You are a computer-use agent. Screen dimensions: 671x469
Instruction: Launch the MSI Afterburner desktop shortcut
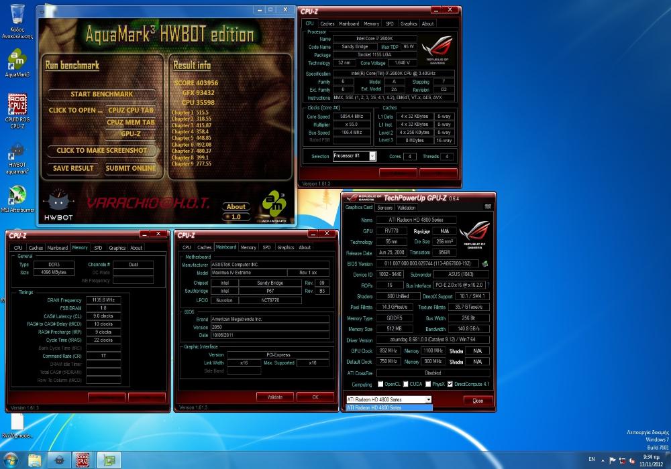(x=17, y=199)
